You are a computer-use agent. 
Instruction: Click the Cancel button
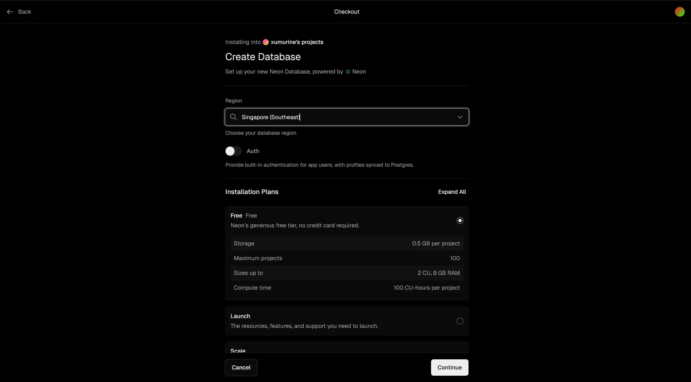[241, 368]
